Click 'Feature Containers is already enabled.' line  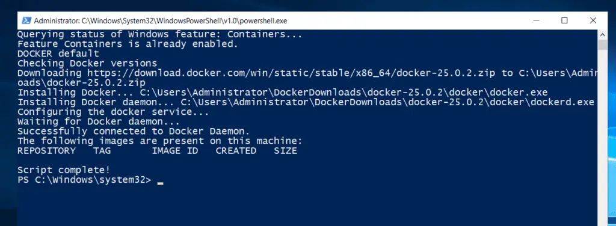point(128,44)
